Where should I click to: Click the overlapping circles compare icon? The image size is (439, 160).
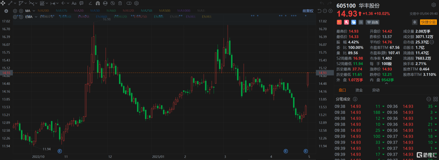(x=129, y=3)
